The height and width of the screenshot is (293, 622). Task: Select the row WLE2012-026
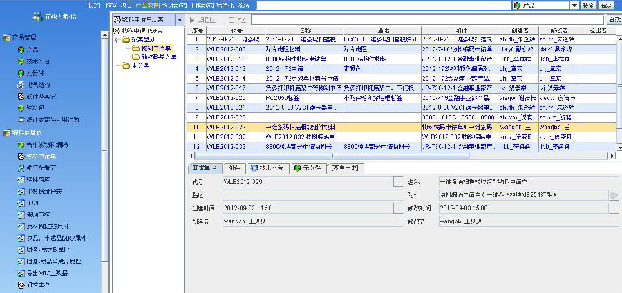pyautogui.click(x=402, y=117)
